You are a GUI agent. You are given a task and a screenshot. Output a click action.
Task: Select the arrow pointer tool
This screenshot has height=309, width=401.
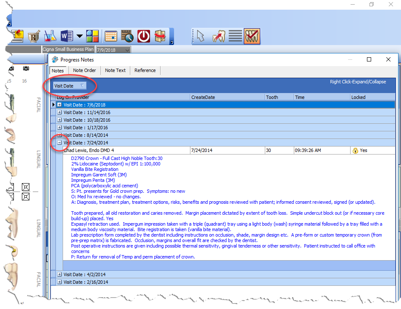click(200, 36)
